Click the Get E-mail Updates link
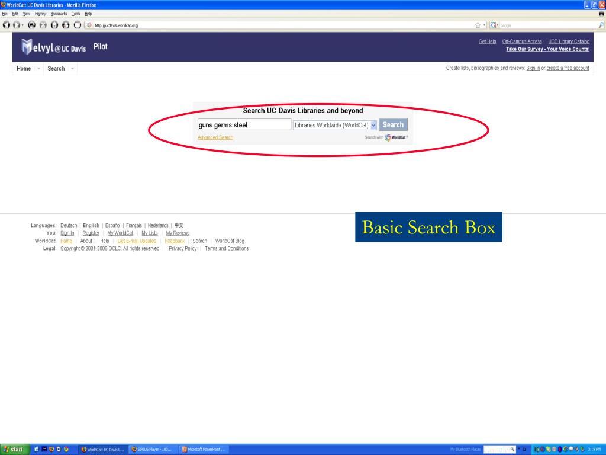The image size is (606, 455). pyautogui.click(x=137, y=241)
